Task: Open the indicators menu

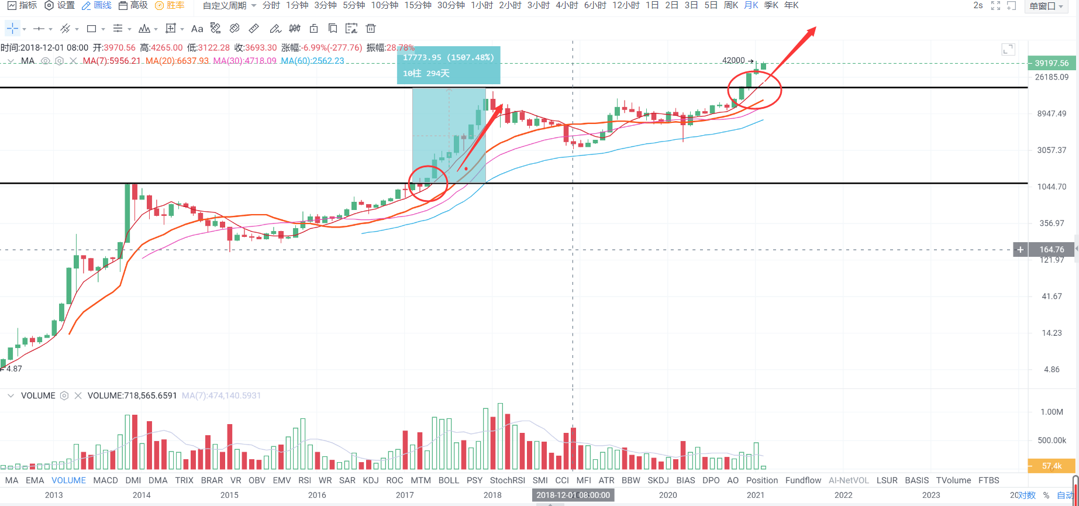Action: [22, 5]
